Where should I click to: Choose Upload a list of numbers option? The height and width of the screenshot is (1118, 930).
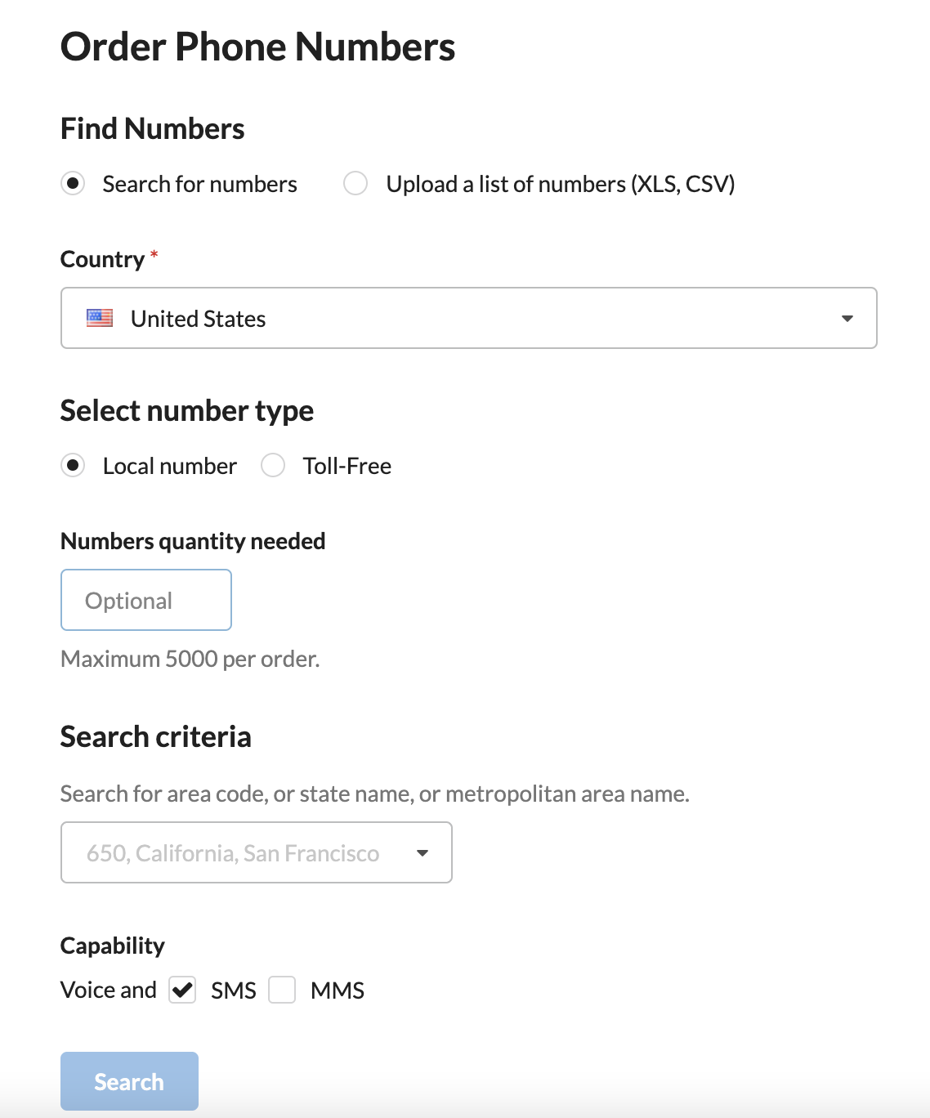tap(355, 184)
